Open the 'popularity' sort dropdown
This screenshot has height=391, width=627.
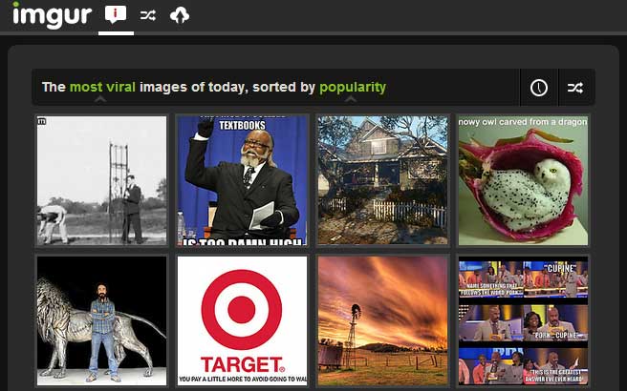353,87
